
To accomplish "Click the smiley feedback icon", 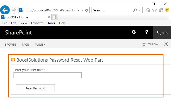I will pyautogui.click(x=167, y=10).
